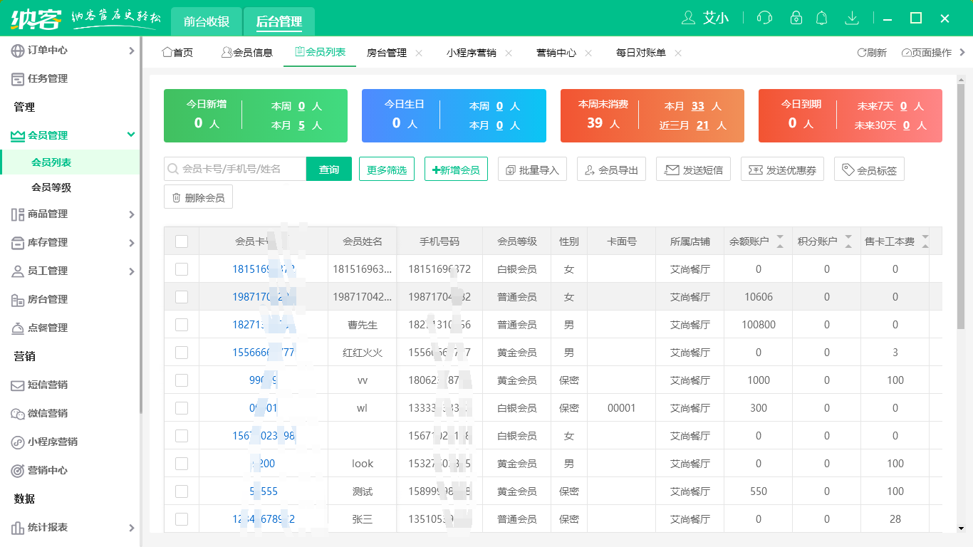973x547 pixels.
Task: Click the download icon in title bar
Action: [851, 19]
